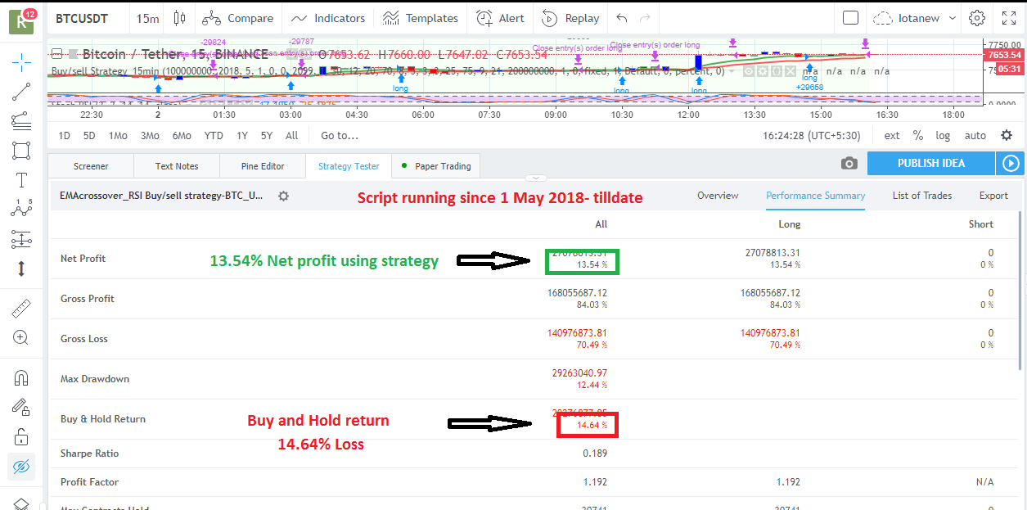Viewport: 1027px width, 510px height.
Task: Click the Sharpe Ratio value 0.189
Action: pyautogui.click(x=595, y=454)
